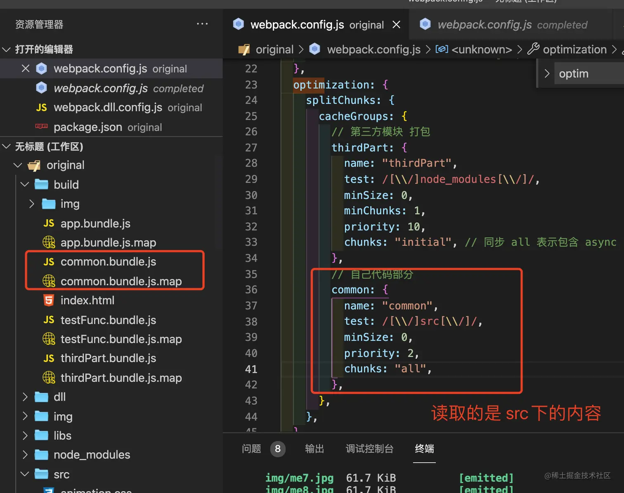
Task: Click the chunks: "all" code line
Action: (388, 369)
